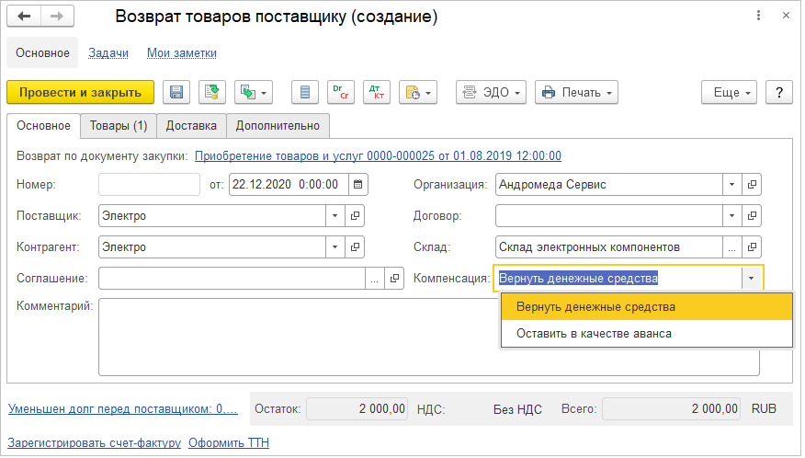Screen dimensions: 805x458
Task: Click the post document icon
Action: (212, 92)
